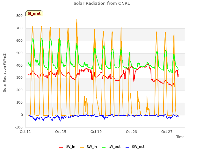Click the Oct 15 axis tick label
204x153 pixels.
coord(61,132)
